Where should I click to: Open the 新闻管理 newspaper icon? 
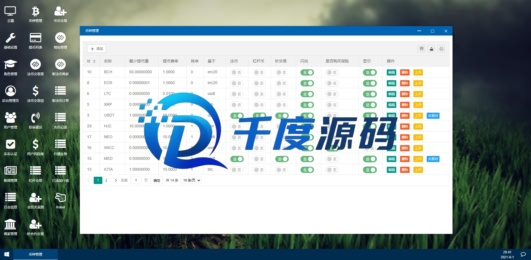point(11,174)
